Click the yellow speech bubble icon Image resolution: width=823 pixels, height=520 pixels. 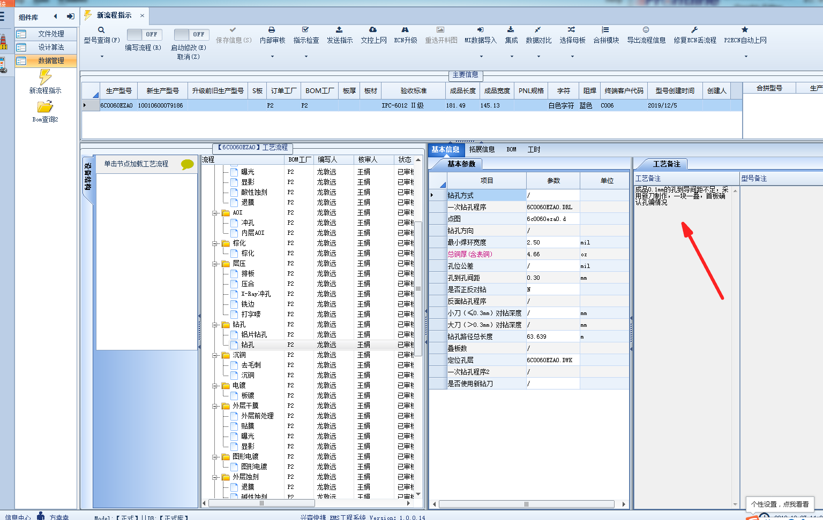(188, 164)
